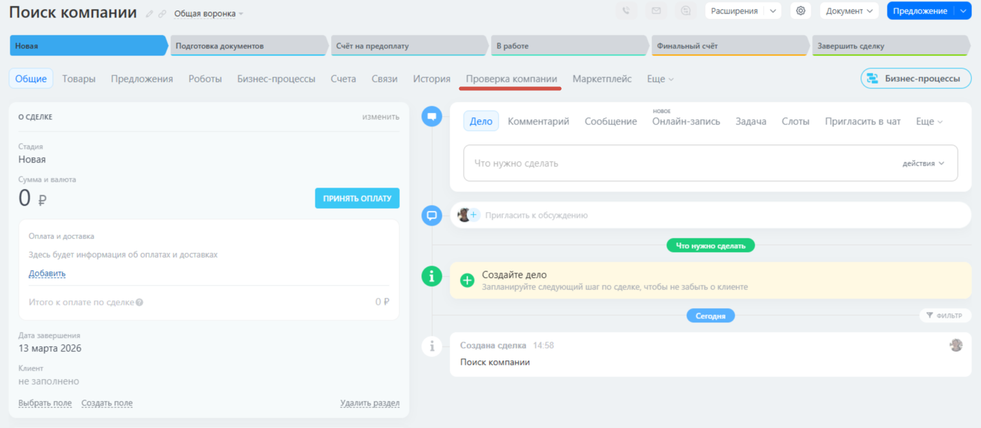The image size is (981, 428).
Task: Open the Маркетплейс tab
Action: [x=602, y=79]
